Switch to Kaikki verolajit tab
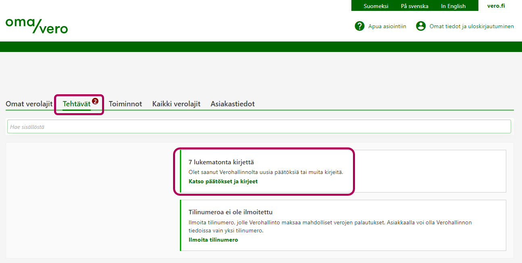The image size is (522, 263). point(176,104)
